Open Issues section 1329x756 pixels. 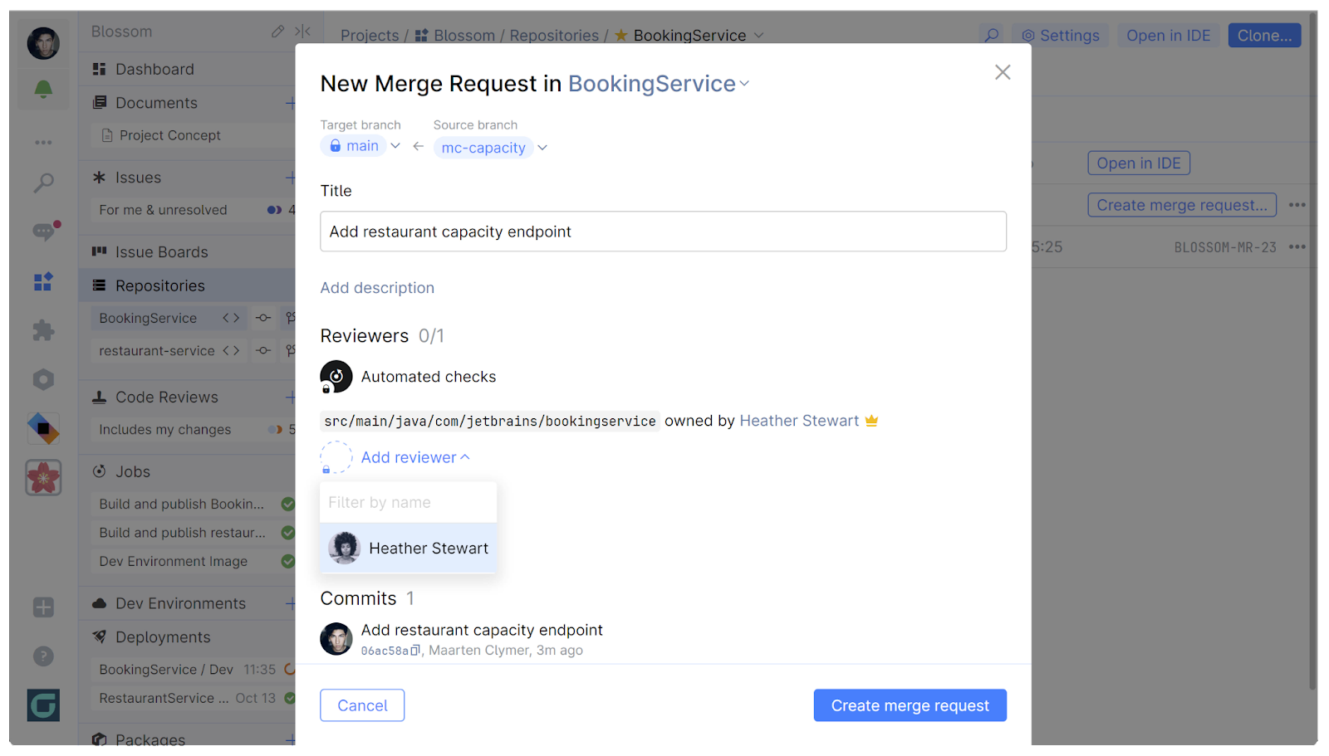pos(138,178)
